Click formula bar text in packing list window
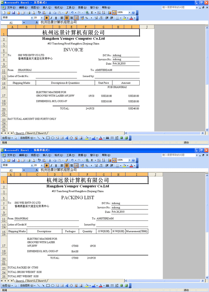 pyautogui.click(x=59, y=170)
